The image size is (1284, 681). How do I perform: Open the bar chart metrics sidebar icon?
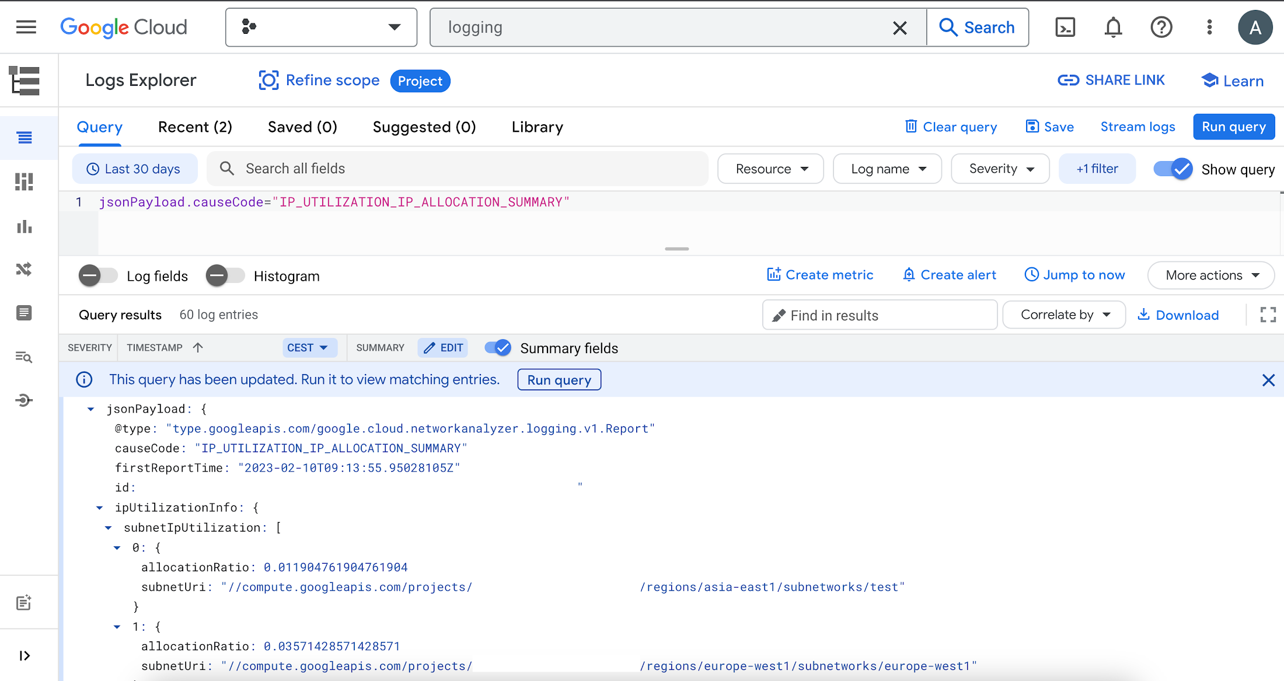coord(24,226)
